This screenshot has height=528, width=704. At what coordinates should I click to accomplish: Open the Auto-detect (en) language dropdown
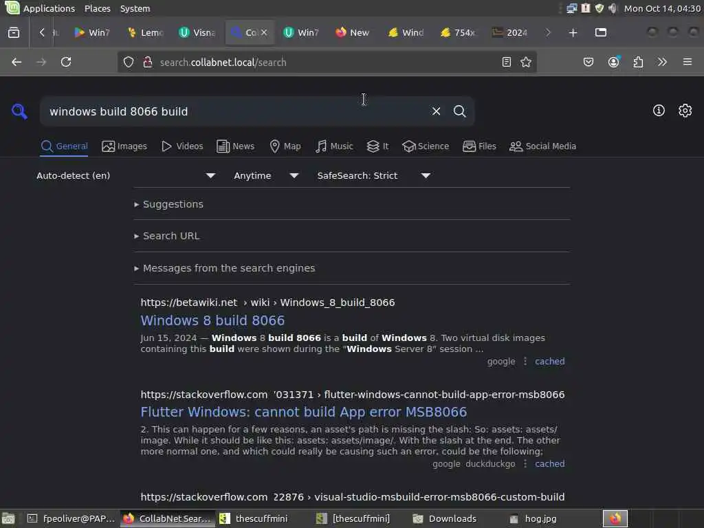point(126,175)
